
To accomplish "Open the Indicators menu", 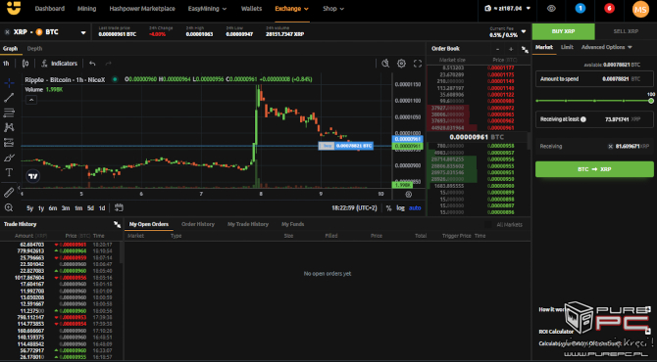I will click(60, 64).
